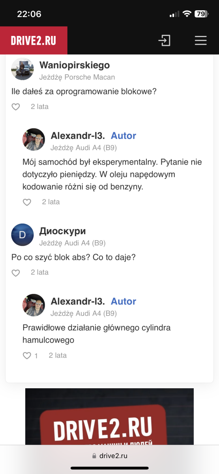Open the hamburger menu
219x474 pixels.
(x=200, y=41)
